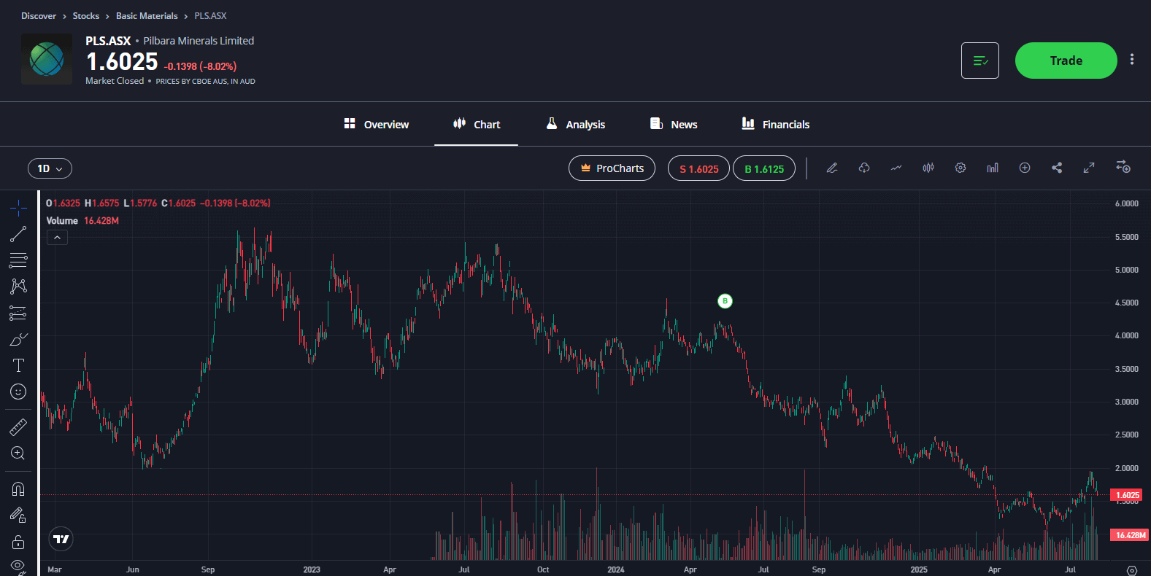1151x576 pixels.
Task: Open the ProCharts button
Action: click(x=612, y=168)
